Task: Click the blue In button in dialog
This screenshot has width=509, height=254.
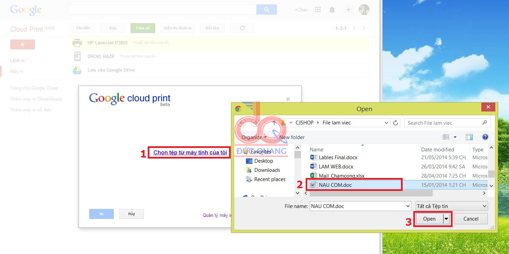Action: (102, 214)
